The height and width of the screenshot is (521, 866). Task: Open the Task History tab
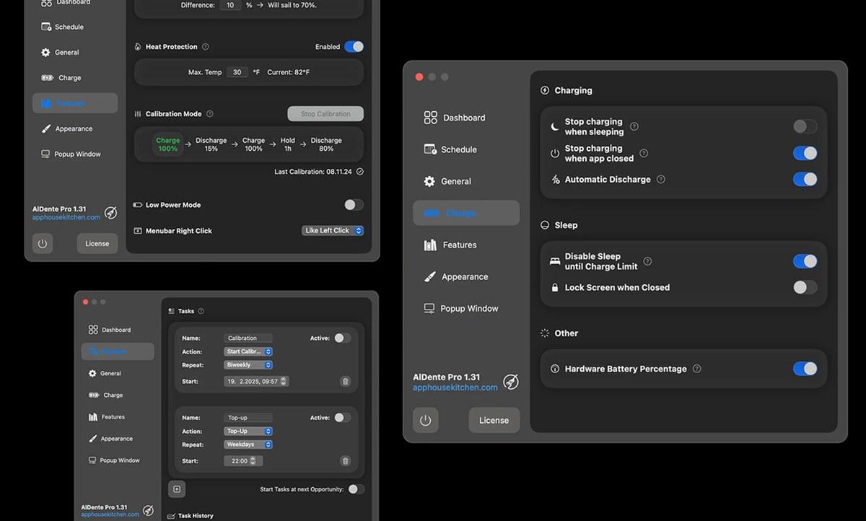(190, 515)
